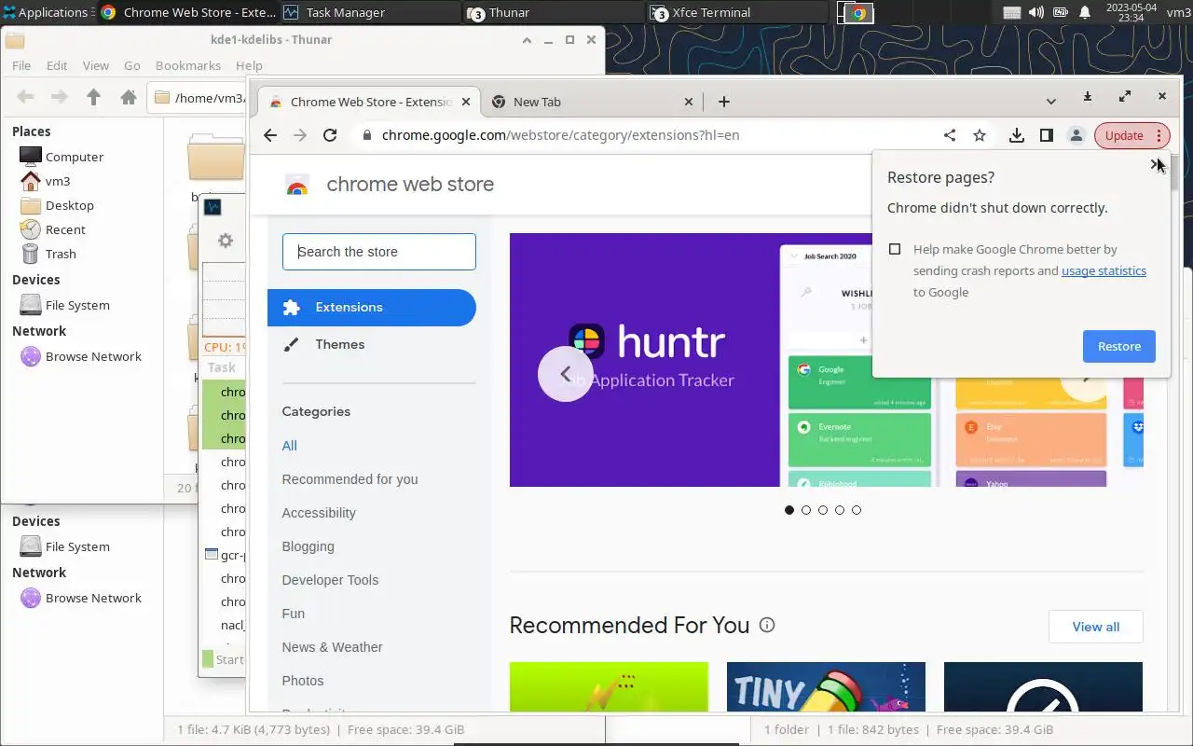
Task: Click info icon beside Recommended For You
Action: tap(767, 625)
